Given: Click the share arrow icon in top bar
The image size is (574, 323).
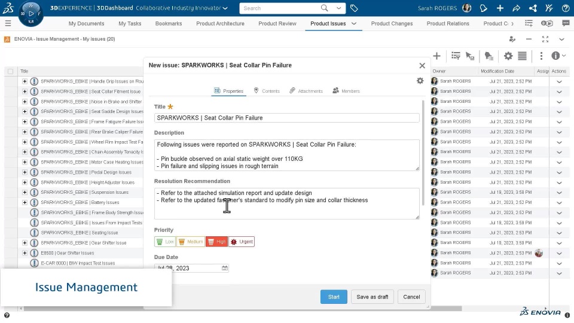Looking at the screenshot, I should click(x=517, y=8).
